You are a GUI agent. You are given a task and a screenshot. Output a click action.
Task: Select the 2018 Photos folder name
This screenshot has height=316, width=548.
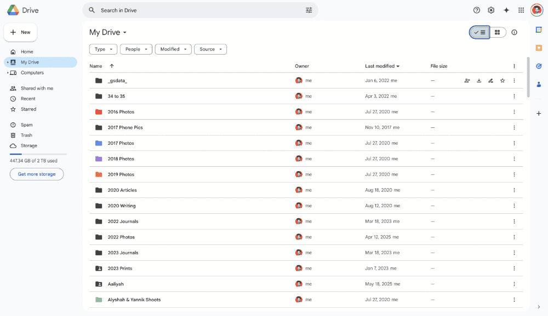click(x=121, y=159)
